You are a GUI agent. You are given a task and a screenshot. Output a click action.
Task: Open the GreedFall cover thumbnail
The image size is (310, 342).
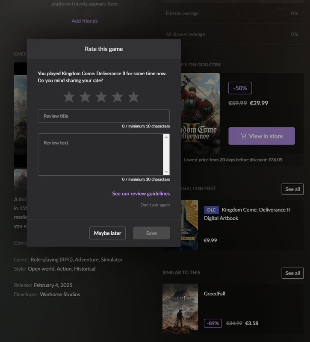(180, 309)
